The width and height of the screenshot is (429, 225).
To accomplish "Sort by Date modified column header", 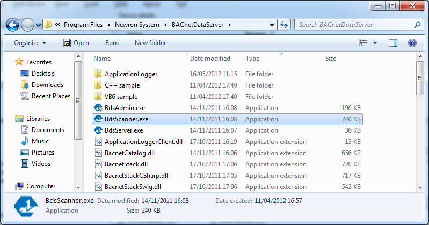I will click(x=210, y=59).
